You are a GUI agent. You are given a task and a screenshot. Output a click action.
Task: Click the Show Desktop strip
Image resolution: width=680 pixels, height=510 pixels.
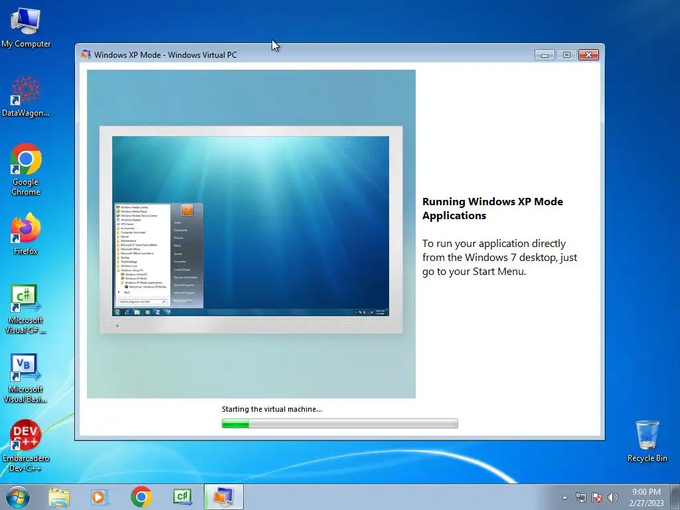click(x=675, y=497)
